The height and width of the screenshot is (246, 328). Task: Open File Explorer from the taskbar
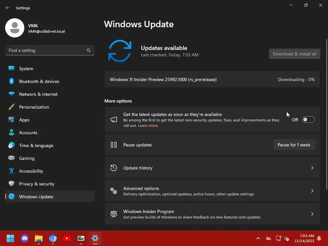point(39,238)
